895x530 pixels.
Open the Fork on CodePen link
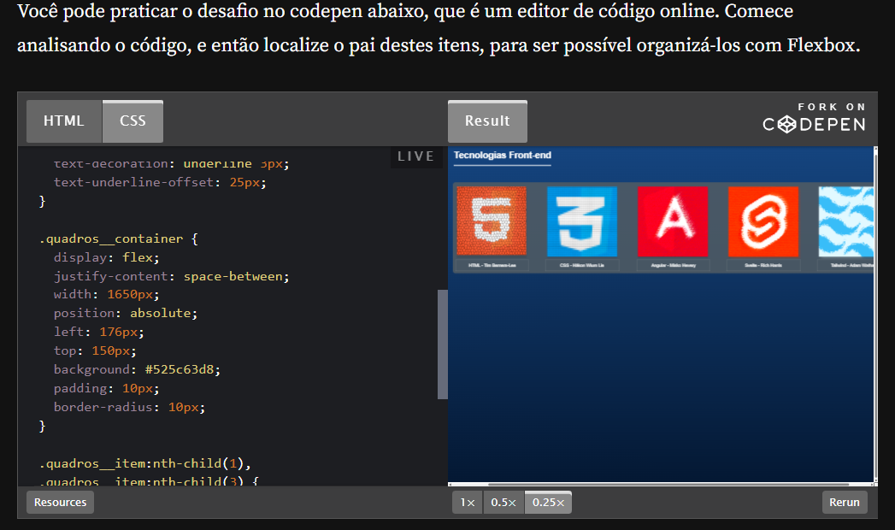(814, 117)
